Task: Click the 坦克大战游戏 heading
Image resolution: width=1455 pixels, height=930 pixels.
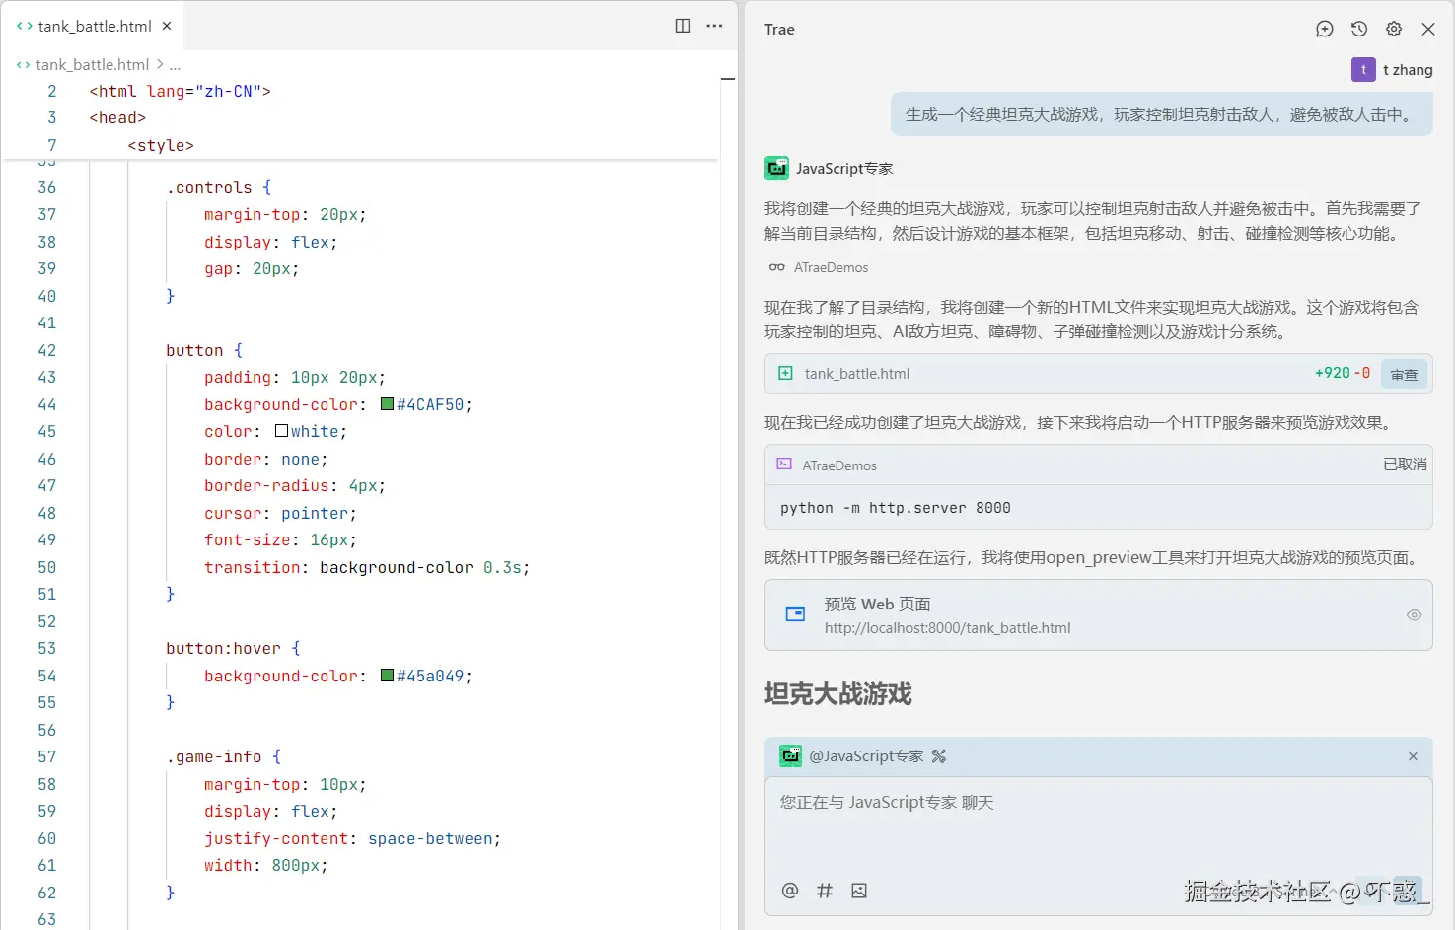Action: coord(837,694)
